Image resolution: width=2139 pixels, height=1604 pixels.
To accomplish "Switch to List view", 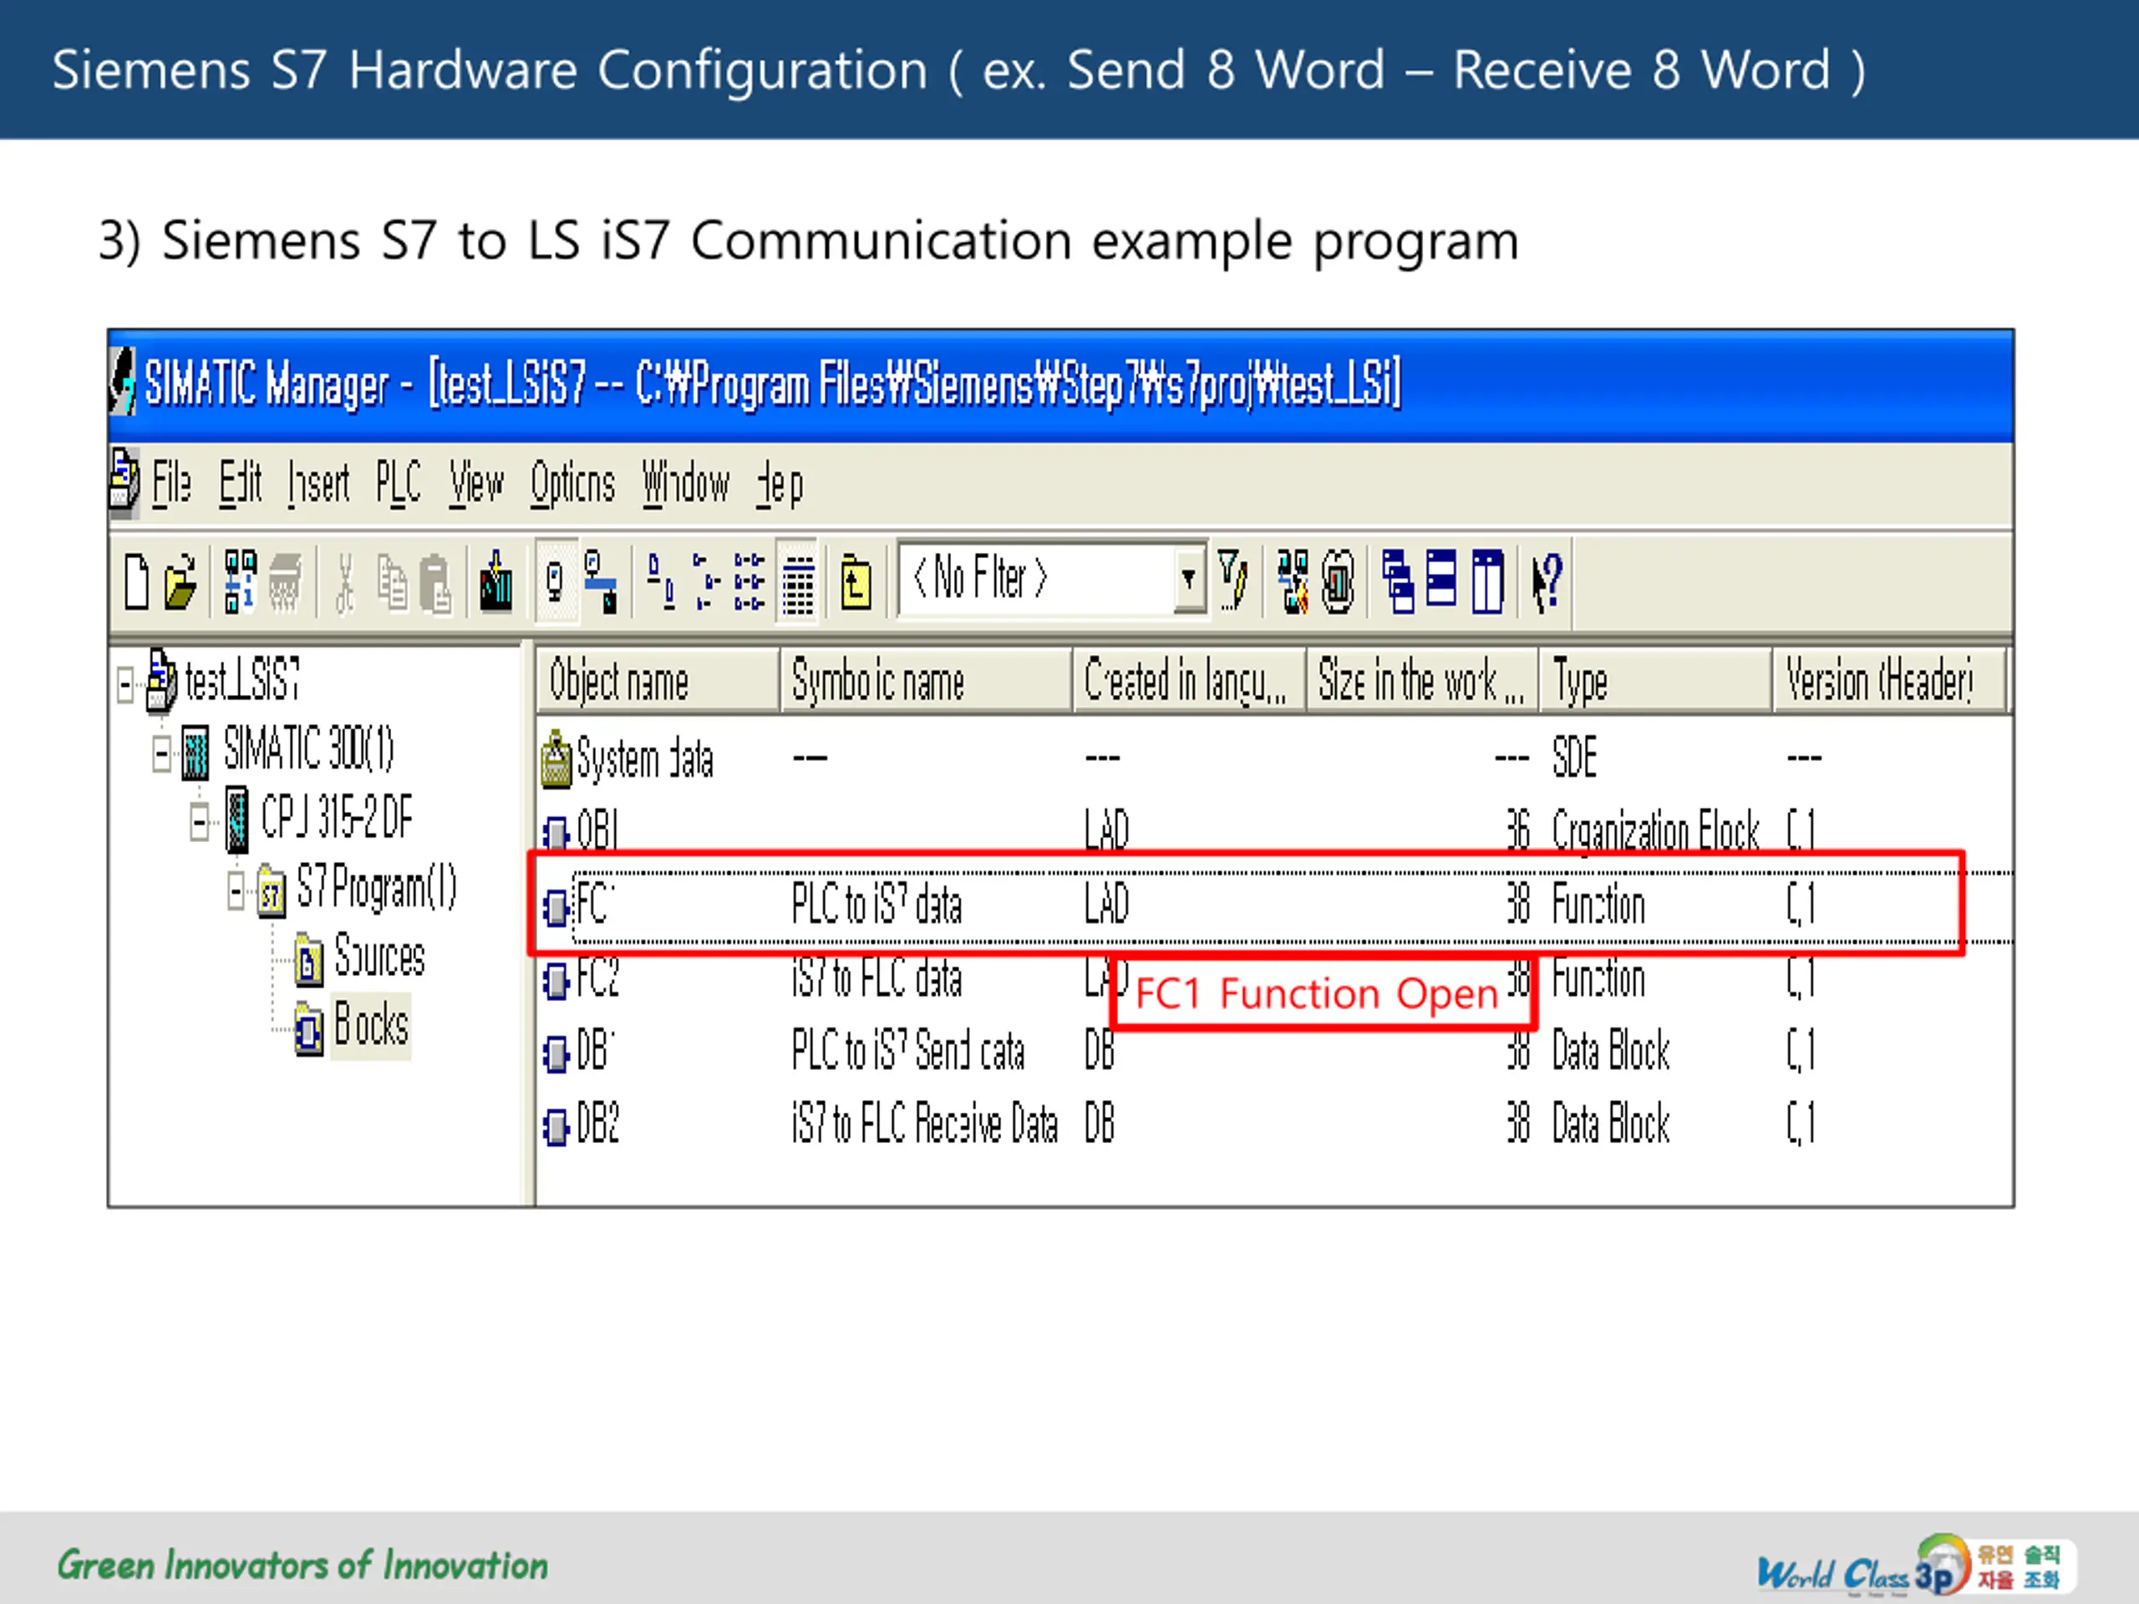I will tap(749, 581).
